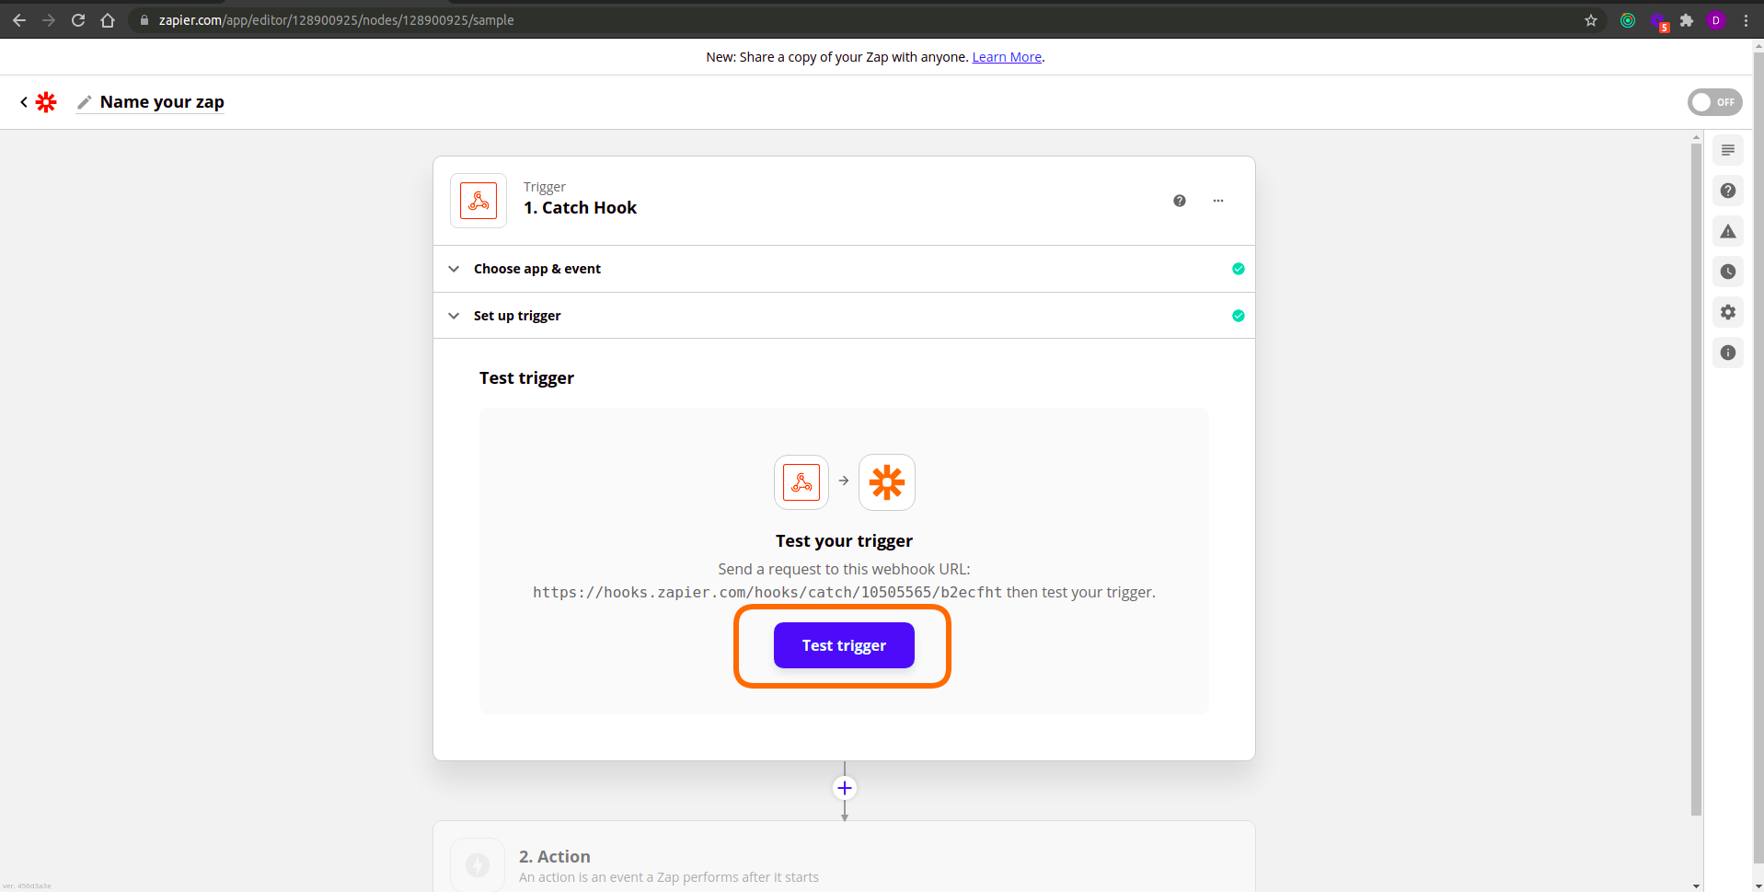The width and height of the screenshot is (1764, 892).
Task: Open the green circular extension icon
Action: coord(1628,20)
